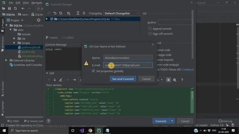The image size is (239, 134).
Task: Expand the Lib folder
Action: 14,39
